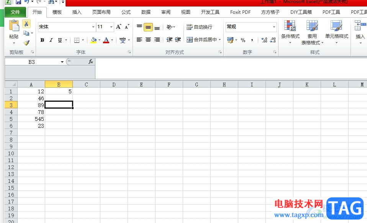
Task: Click the 自动换行 wrap text button
Action: tap(200, 27)
